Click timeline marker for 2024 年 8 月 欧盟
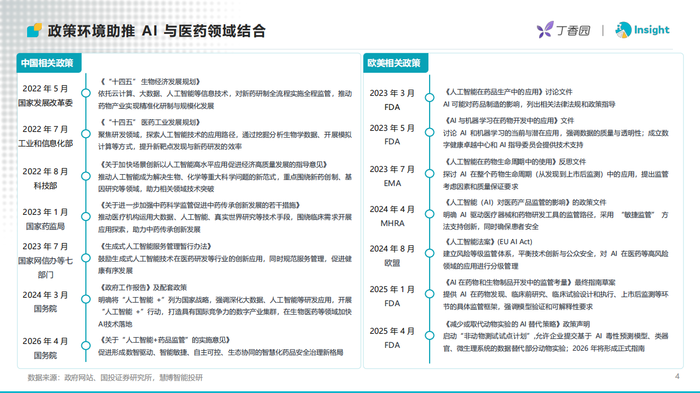This screenshot has height=393, width=700. pos(430,254)
